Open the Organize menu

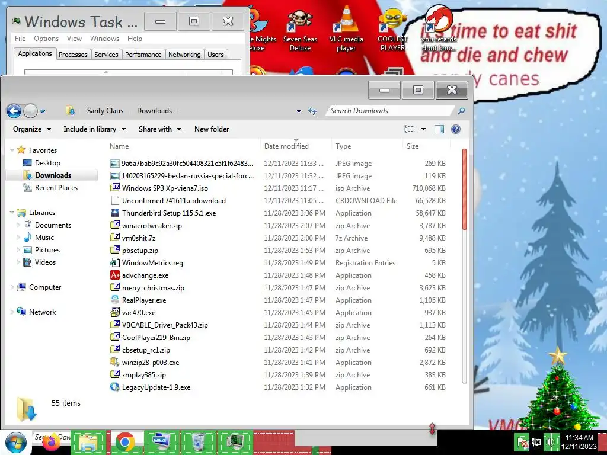click(32, 129)
